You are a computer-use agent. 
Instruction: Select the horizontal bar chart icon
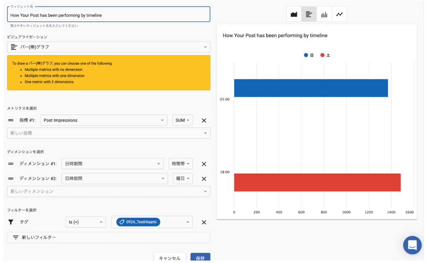[309, 14]
